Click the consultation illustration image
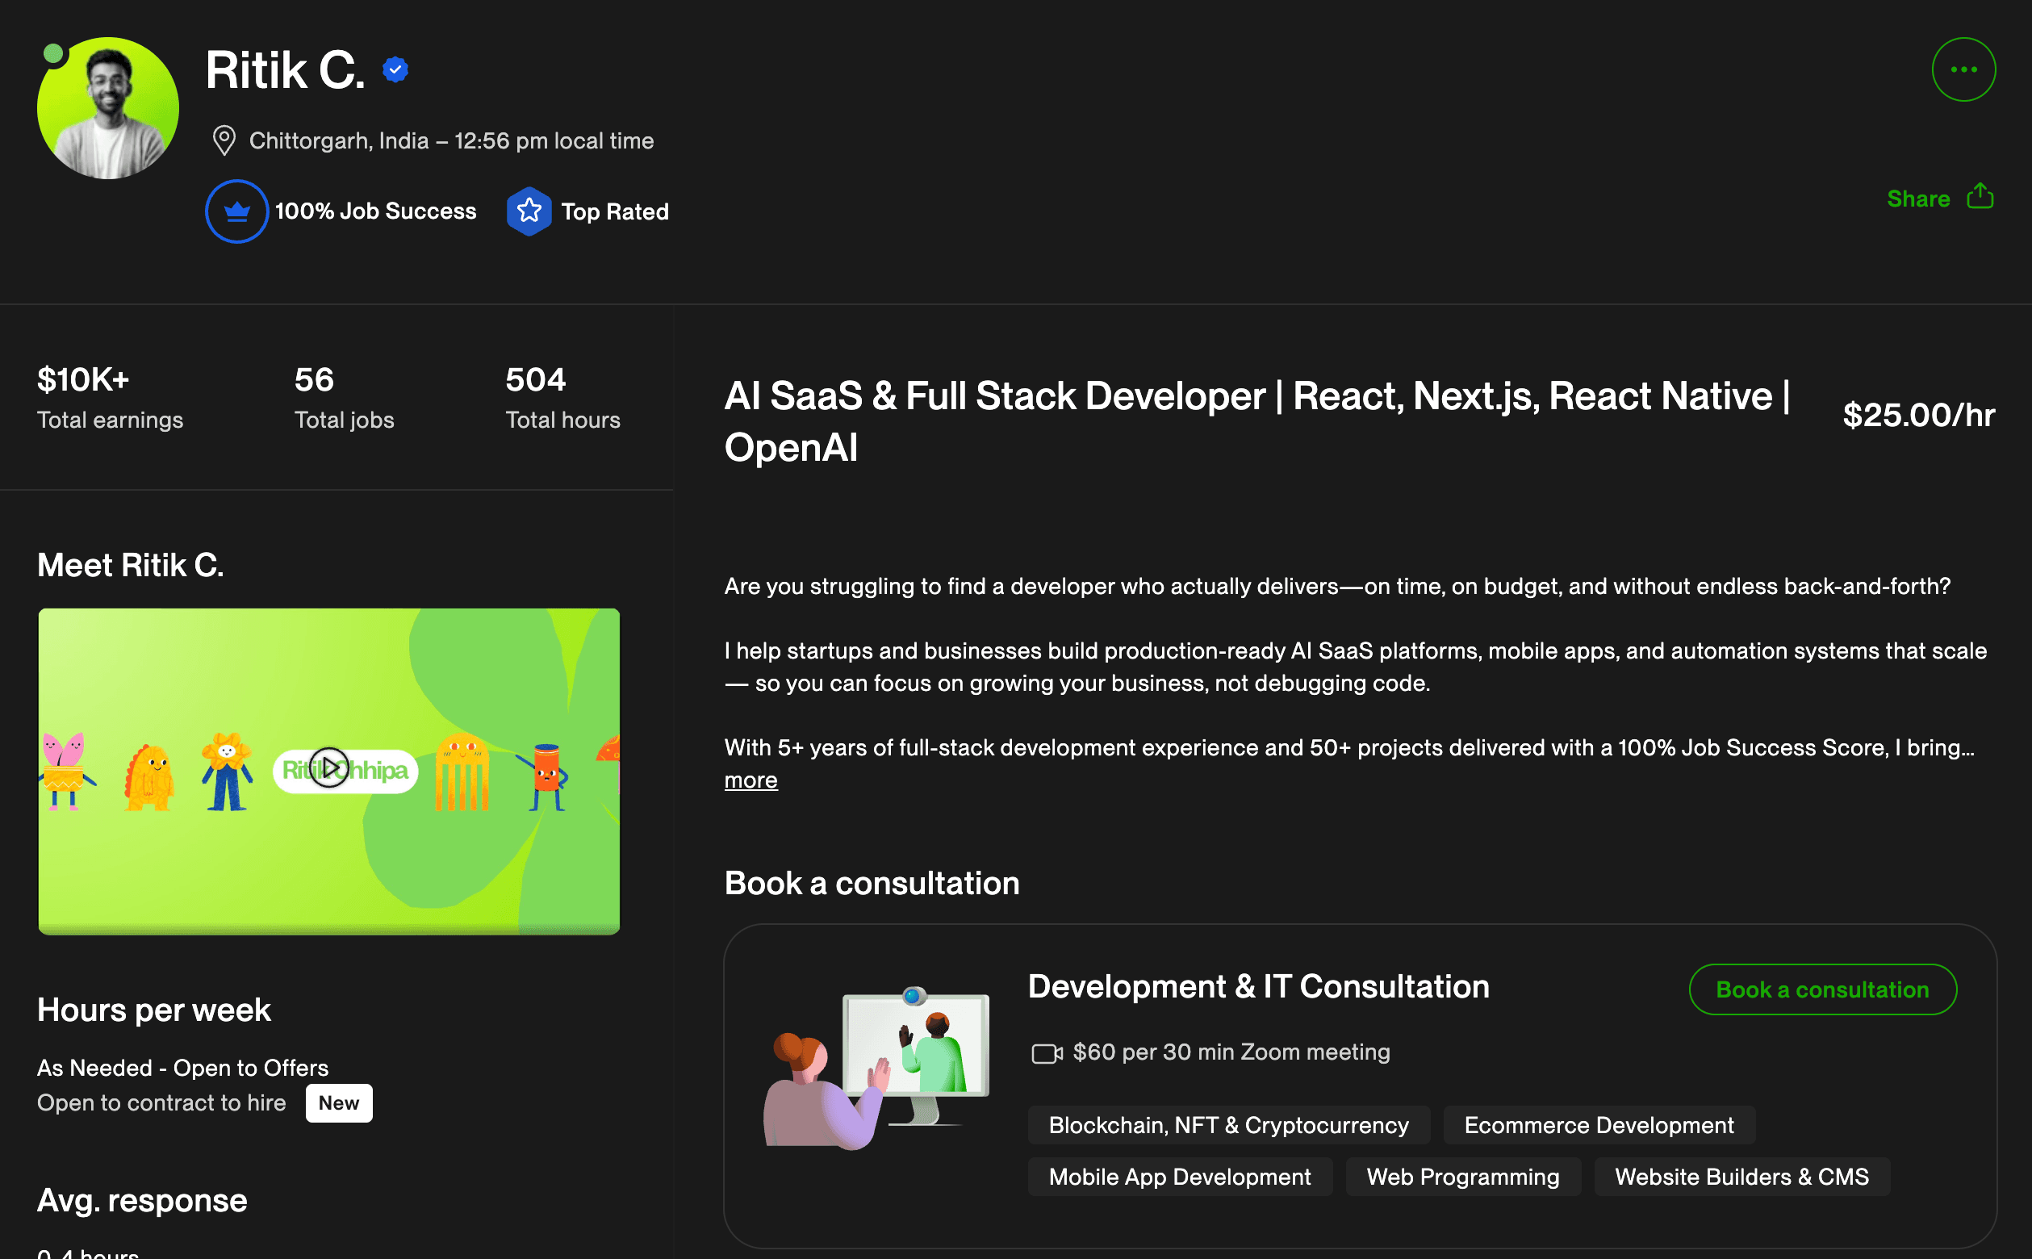 876,1068
